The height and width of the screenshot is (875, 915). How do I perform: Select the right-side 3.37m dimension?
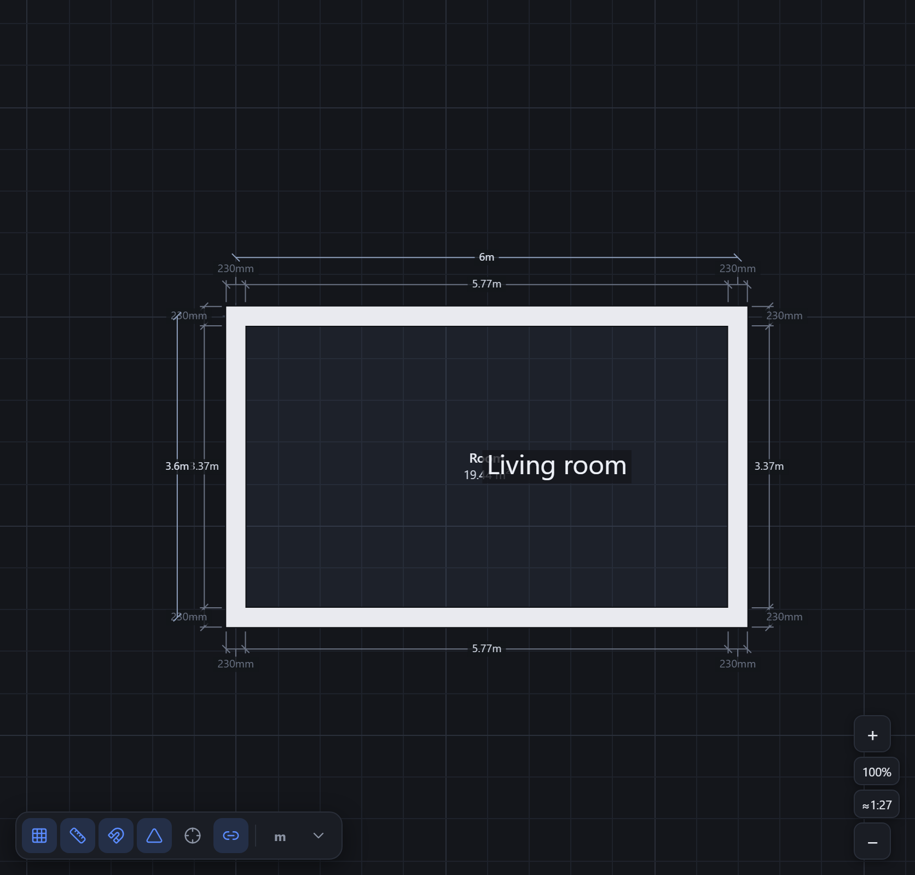click(x=769, y=466)
